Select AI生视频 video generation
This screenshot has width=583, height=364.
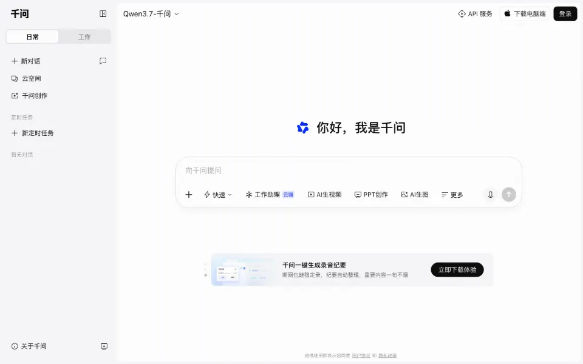coord(324,195)
